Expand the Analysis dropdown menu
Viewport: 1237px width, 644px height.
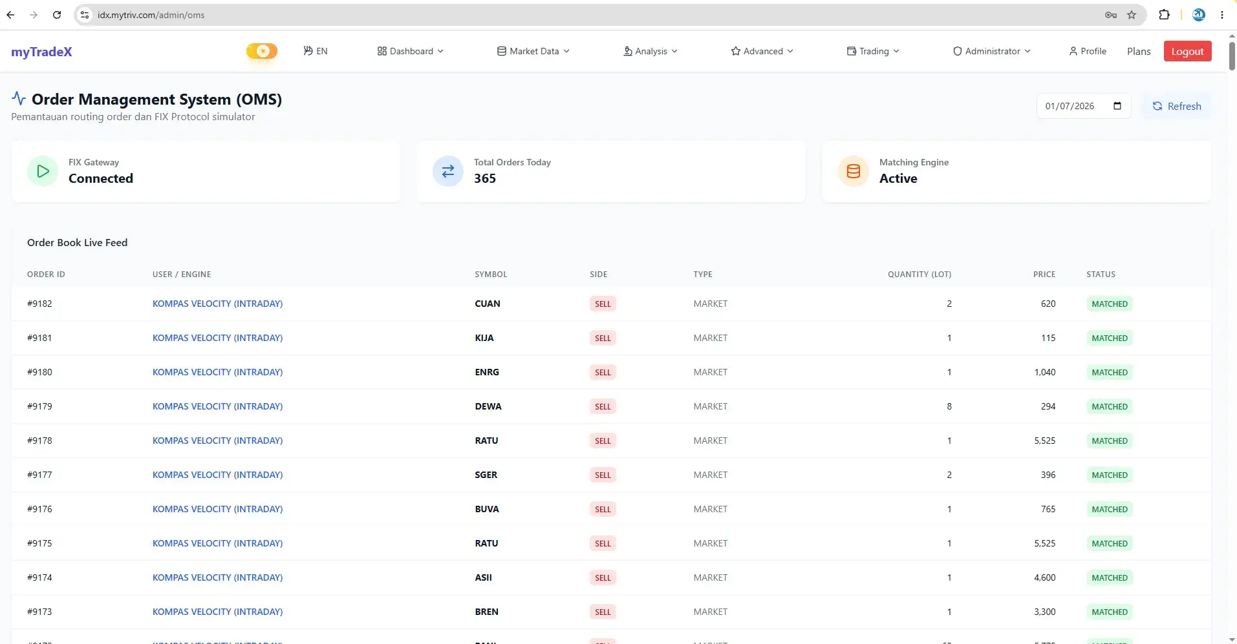651,51
